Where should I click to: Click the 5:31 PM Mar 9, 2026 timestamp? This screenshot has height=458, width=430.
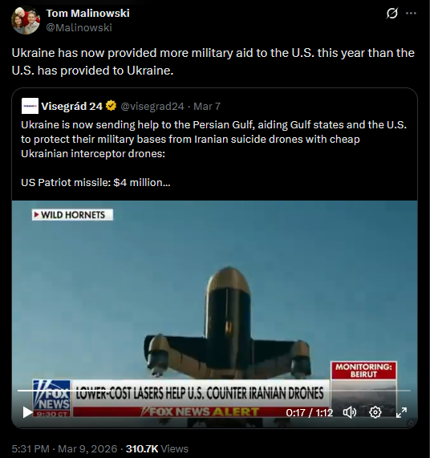tap(64, 448)
